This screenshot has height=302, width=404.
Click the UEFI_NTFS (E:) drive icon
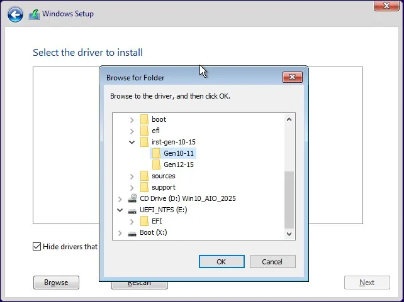(132, 210)
